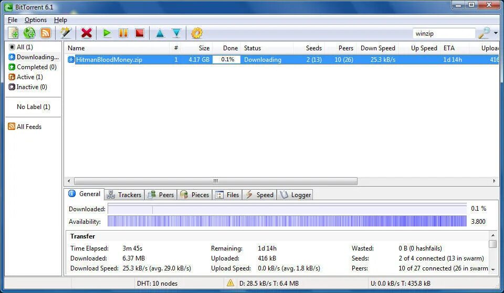Open the Options menu
This screenshot has height=293, width=504.
pyautogui.click(x=36, y=20)
